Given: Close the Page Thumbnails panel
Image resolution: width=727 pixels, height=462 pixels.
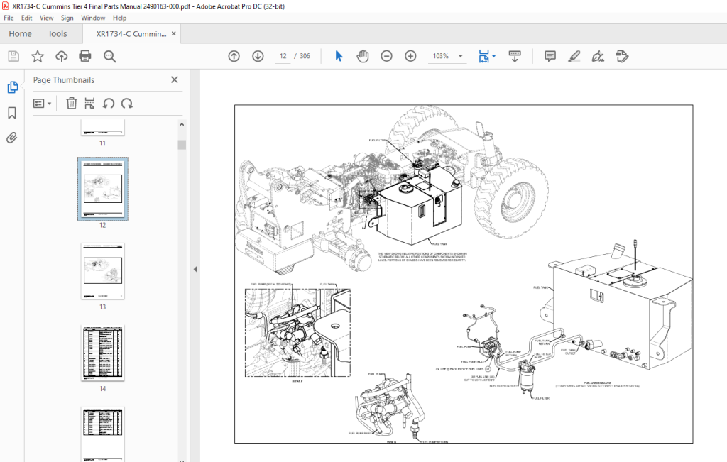Looking at the screenshot, I should pos(175,79).
